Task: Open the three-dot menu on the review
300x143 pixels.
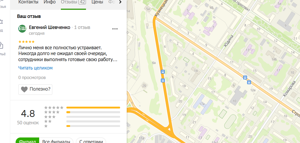Action: click(115, 29)
